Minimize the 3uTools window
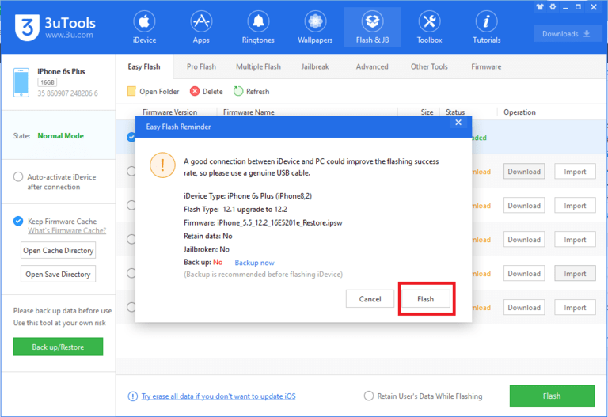608x417 pixels. (x=566, y=7)
